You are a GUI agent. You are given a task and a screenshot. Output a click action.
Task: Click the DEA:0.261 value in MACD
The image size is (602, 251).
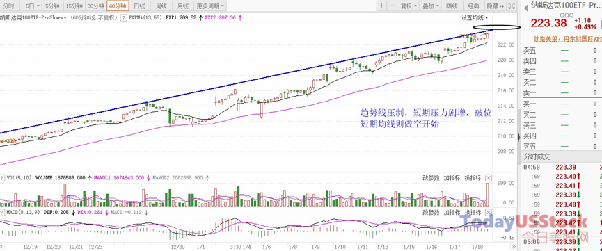[x=90, y=212]
